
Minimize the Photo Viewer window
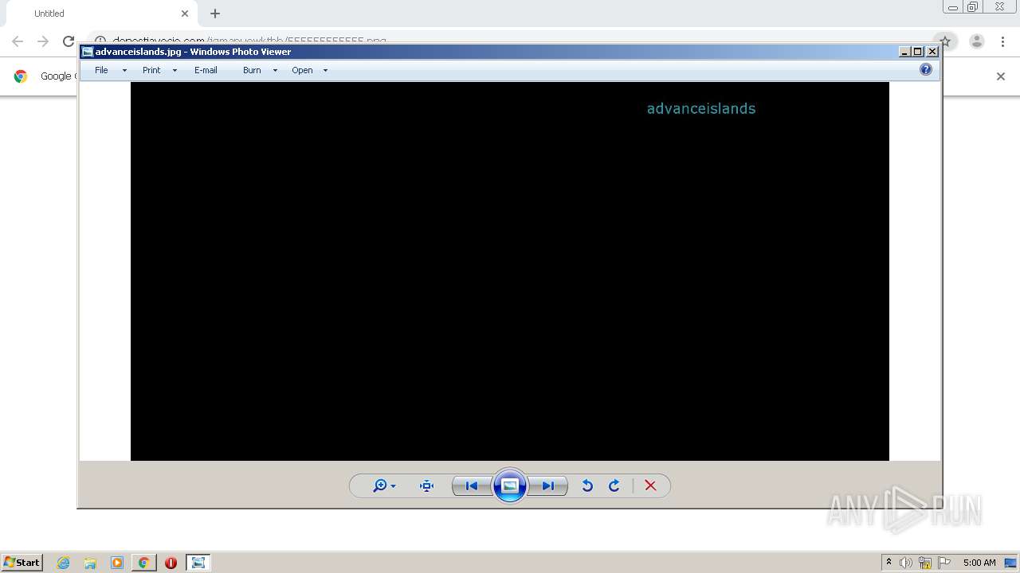904,52
